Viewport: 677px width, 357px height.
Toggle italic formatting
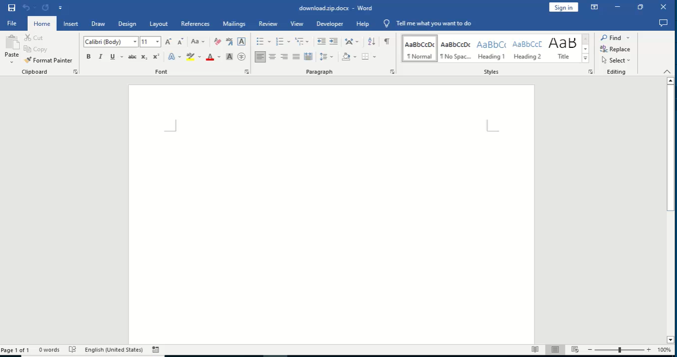(100, 57)
